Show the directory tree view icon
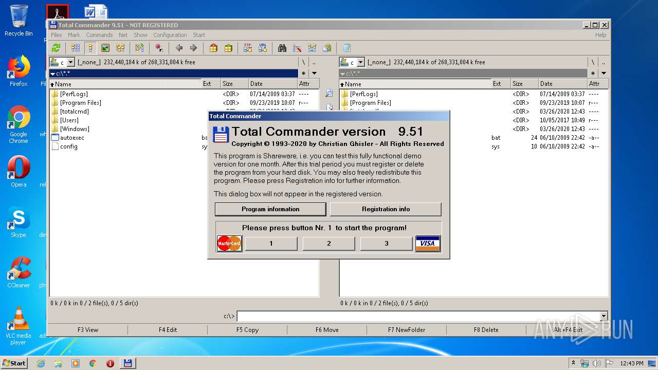 (120, 48)
